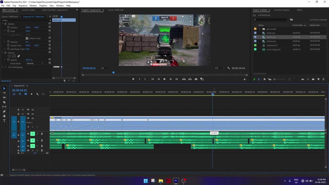Click Filter properties funnel in Effect Controls
The height and width of the screenshot is (185, 329).
tap(65, 81)
